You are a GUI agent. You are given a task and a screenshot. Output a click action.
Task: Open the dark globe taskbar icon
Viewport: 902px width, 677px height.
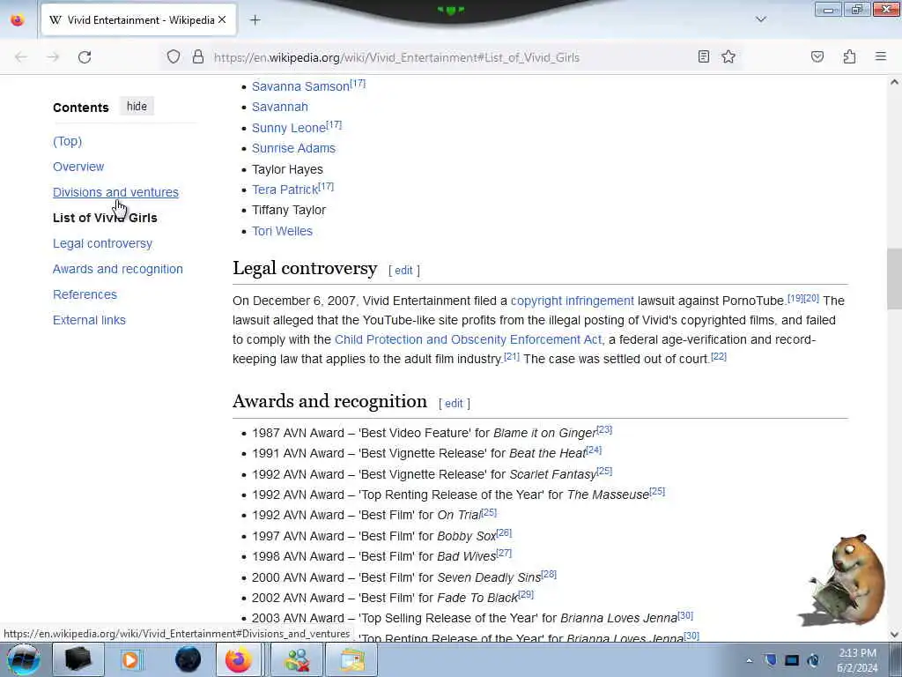tap(188, 659)
